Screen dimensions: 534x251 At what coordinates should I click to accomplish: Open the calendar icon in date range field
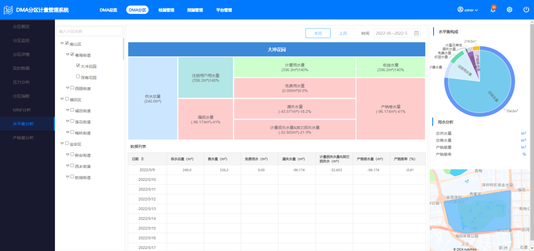coord(416,33)
